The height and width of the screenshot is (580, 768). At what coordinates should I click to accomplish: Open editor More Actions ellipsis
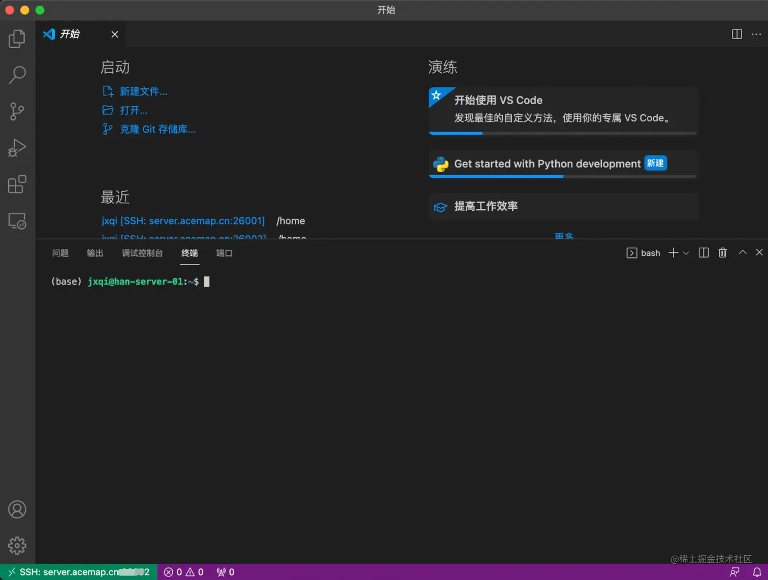point(756,34)
